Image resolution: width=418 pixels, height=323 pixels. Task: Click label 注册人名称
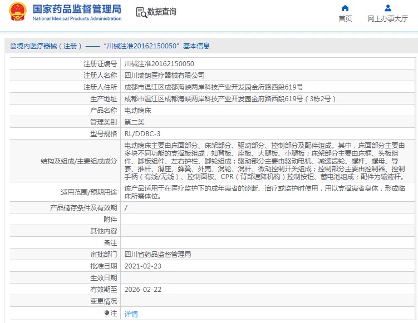point(100,76)
